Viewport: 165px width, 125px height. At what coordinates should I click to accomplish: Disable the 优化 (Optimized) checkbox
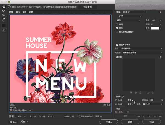click(117, 28)
